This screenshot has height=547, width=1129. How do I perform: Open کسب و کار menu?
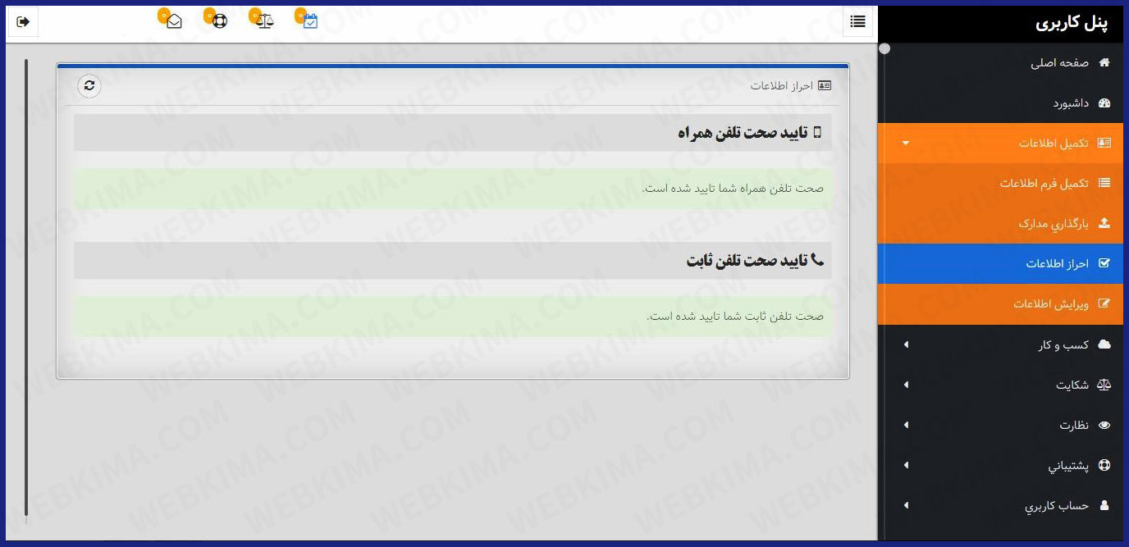(1000, 344)
